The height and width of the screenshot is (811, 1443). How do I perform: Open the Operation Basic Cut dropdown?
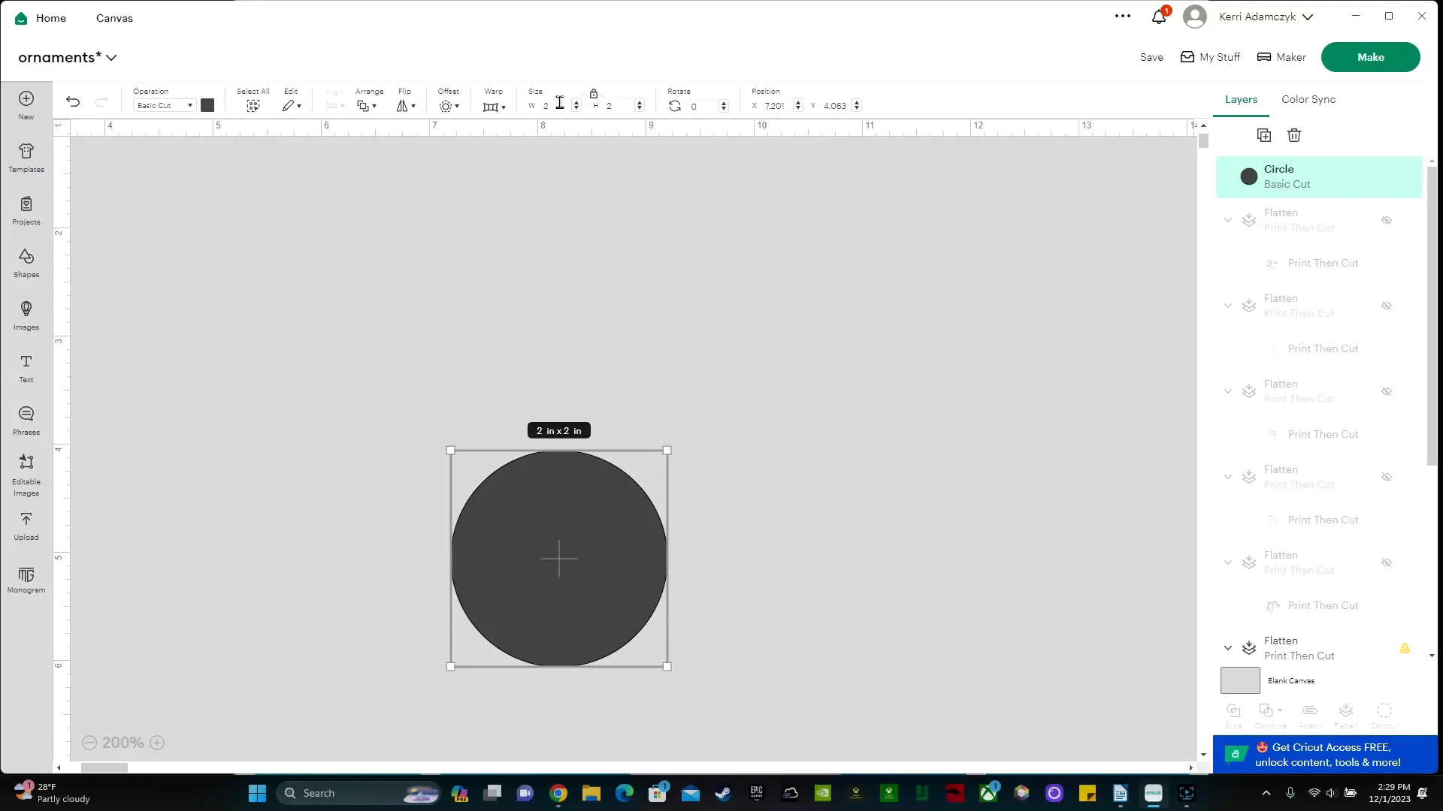pyautogui.click(x=165, y=106)
